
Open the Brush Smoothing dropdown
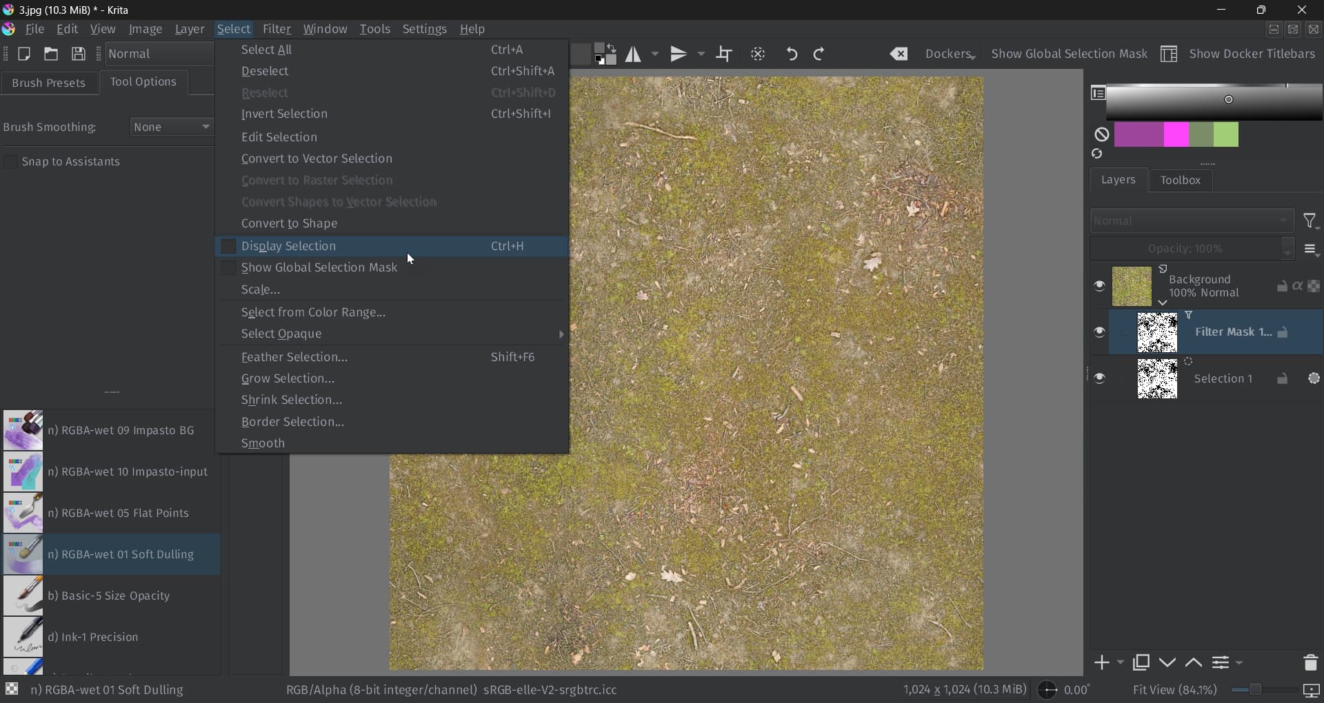point(172,127)
